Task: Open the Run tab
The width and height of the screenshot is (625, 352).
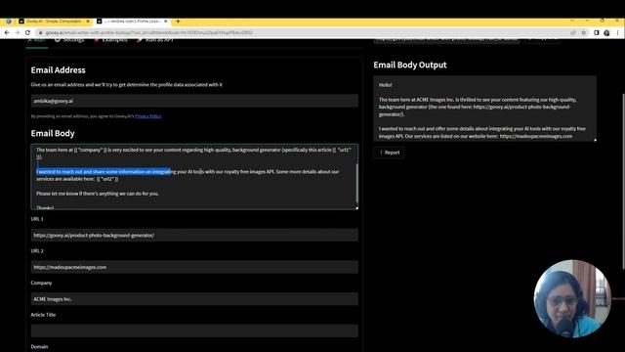Action: click(x=37, y=40)
